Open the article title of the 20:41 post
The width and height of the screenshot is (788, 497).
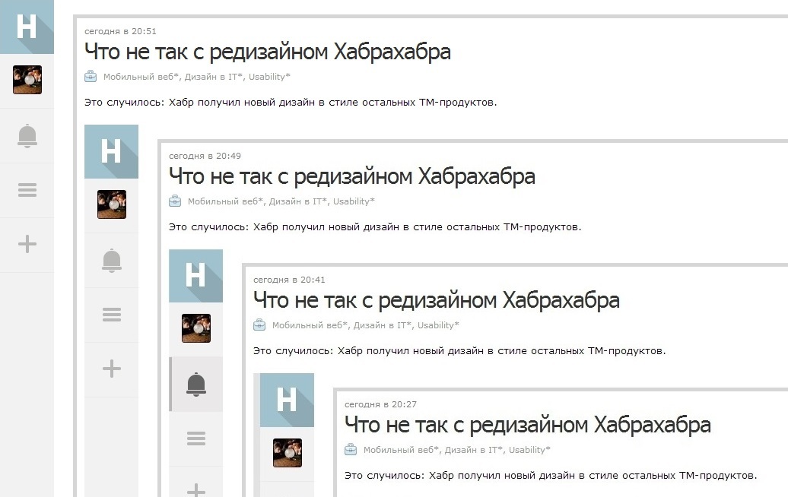pyautogui.click(x=437, y=301)
